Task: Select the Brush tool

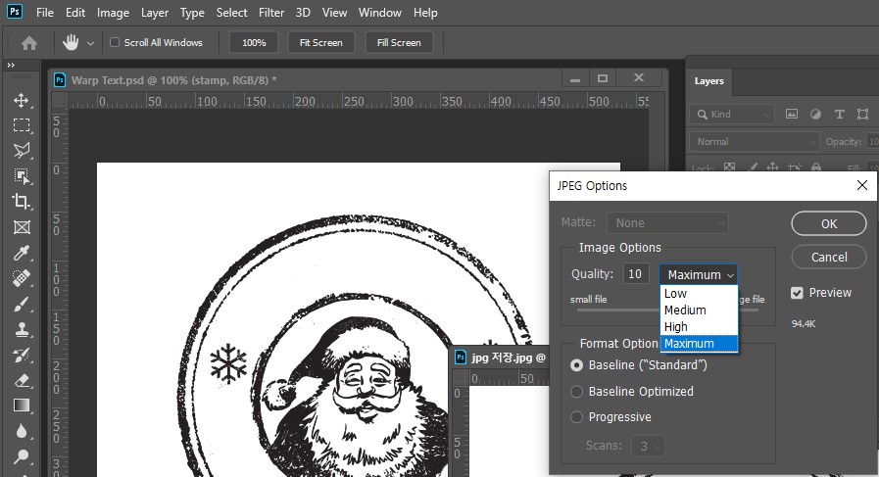Action: tap(22, 304)
